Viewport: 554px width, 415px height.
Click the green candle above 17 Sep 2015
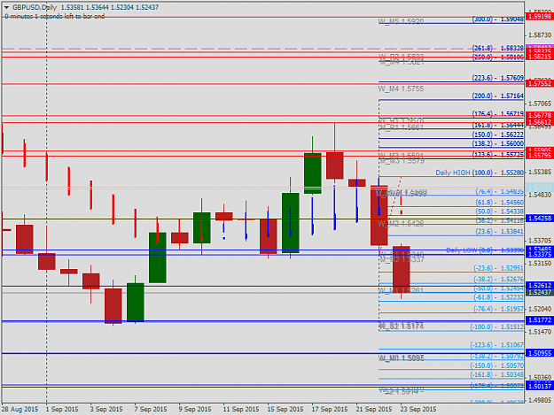313,173
